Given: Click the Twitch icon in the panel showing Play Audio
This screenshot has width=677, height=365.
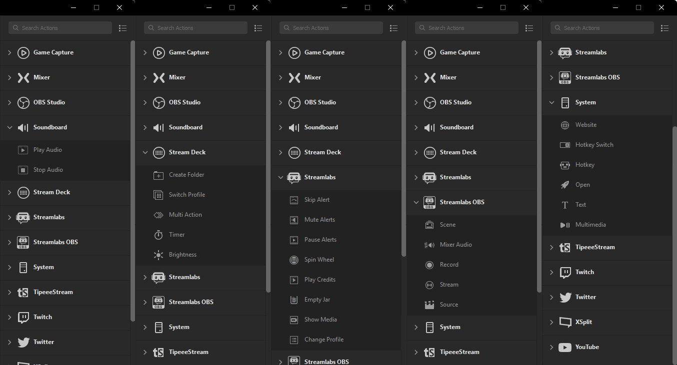Looking at the screenshot, I should tap(23, 317).
